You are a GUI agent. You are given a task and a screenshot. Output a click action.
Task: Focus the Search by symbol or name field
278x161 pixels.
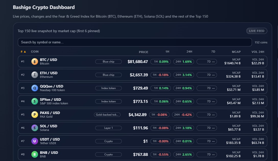click(x=135, y=42)
